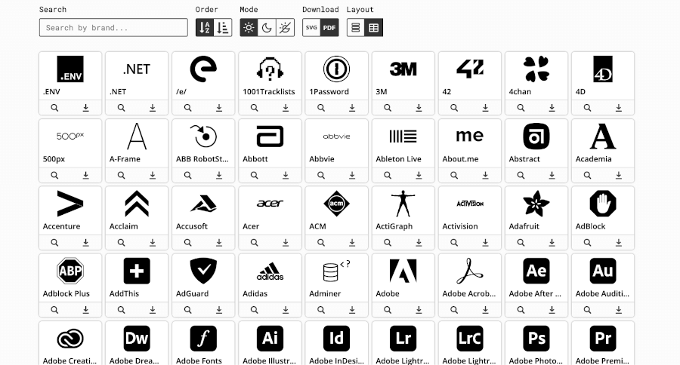Click the Adobe Illustrator Ai logo
This screenshot has height=365, width=680.
[x=270, y=338]
